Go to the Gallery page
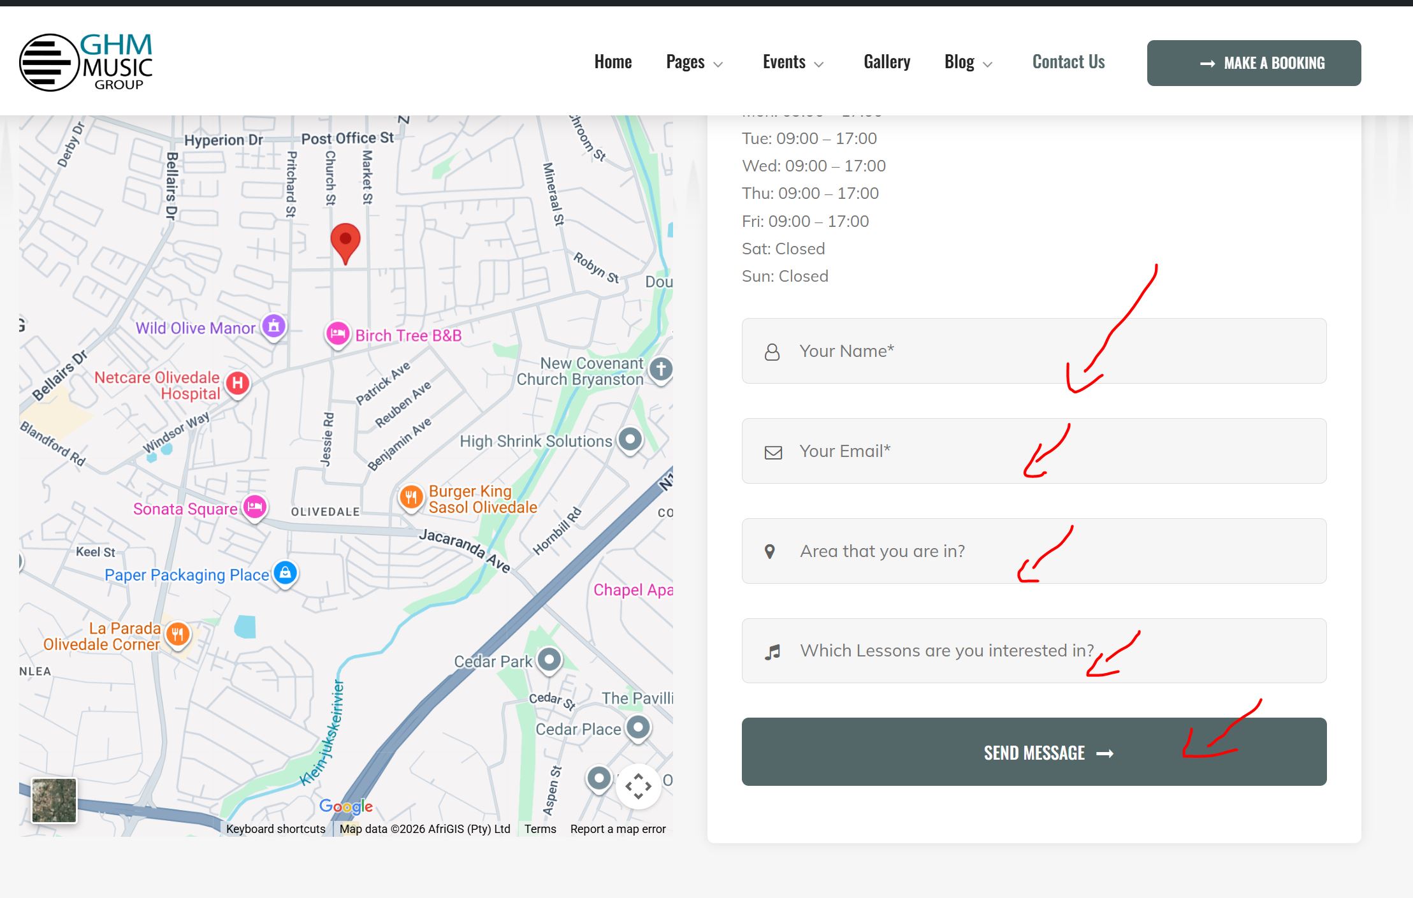This screenshot has width=1413, height=898. 887,62
